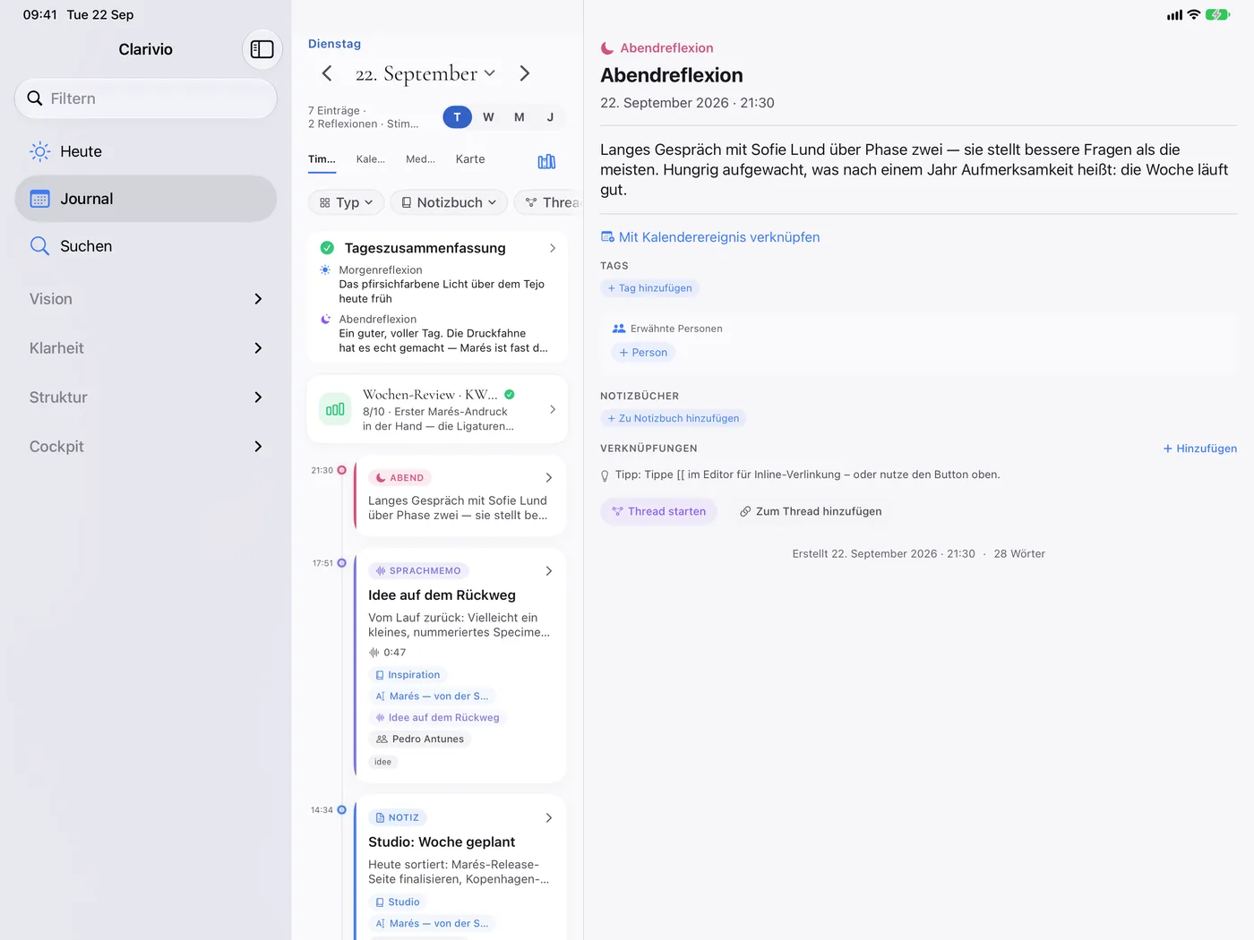Click the sun icon beside Heute
1254x940 pixels.
click(x=39, y=151)
